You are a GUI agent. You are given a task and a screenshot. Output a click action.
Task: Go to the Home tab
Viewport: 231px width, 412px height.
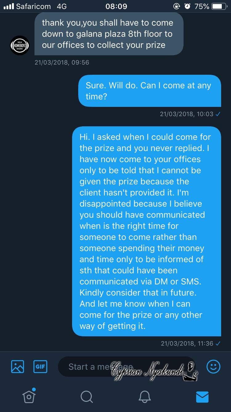pos(29,397)
